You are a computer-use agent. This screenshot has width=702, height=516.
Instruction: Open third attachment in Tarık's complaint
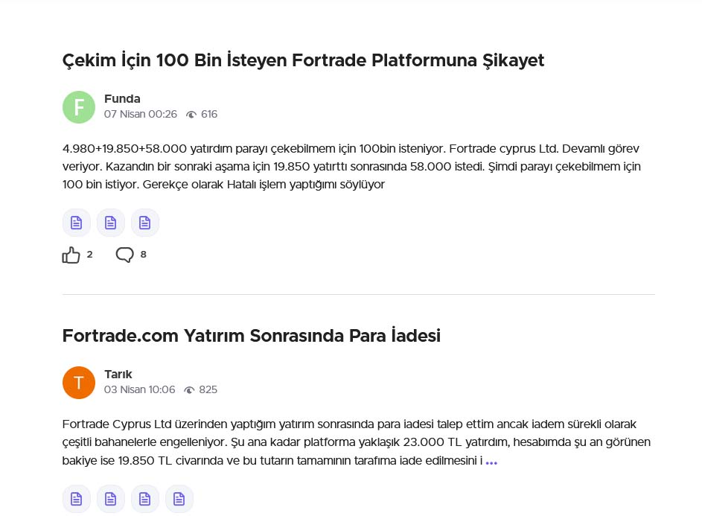click(x=144, y=498)
